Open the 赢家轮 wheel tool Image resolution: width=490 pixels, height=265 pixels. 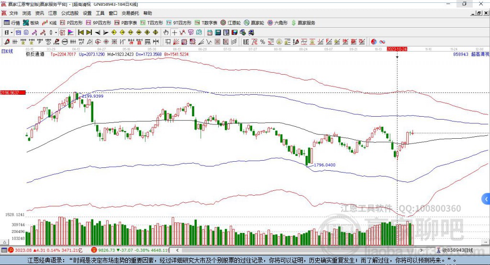(x=254, y=23)
